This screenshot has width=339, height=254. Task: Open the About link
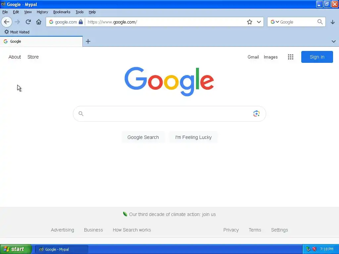point(15,57)
